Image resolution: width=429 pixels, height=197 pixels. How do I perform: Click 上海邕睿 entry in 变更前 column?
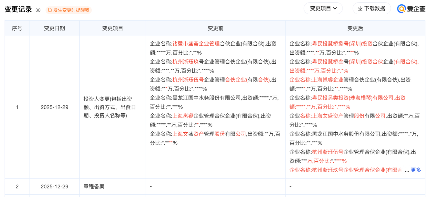183,116
